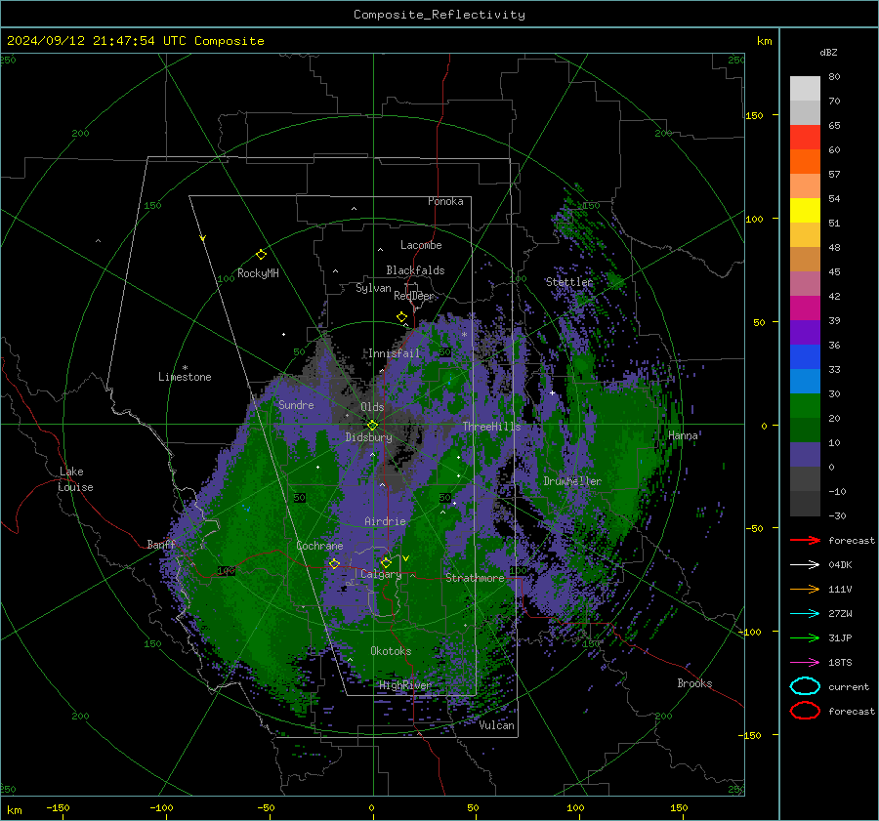Pick the magenta 39–42 dBZ color swatch

[x=805, y=308]
